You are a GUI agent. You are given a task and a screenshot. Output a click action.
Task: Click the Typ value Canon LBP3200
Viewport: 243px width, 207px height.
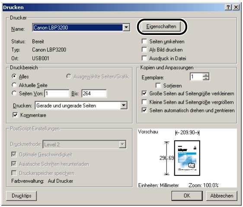click(49, 50)
